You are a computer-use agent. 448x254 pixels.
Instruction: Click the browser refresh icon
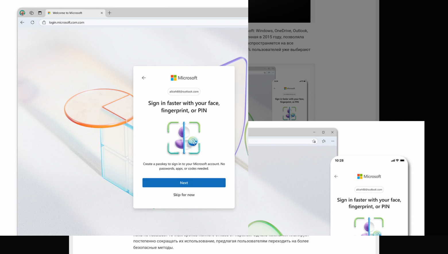pyautogui.click(x=32, y=22)
